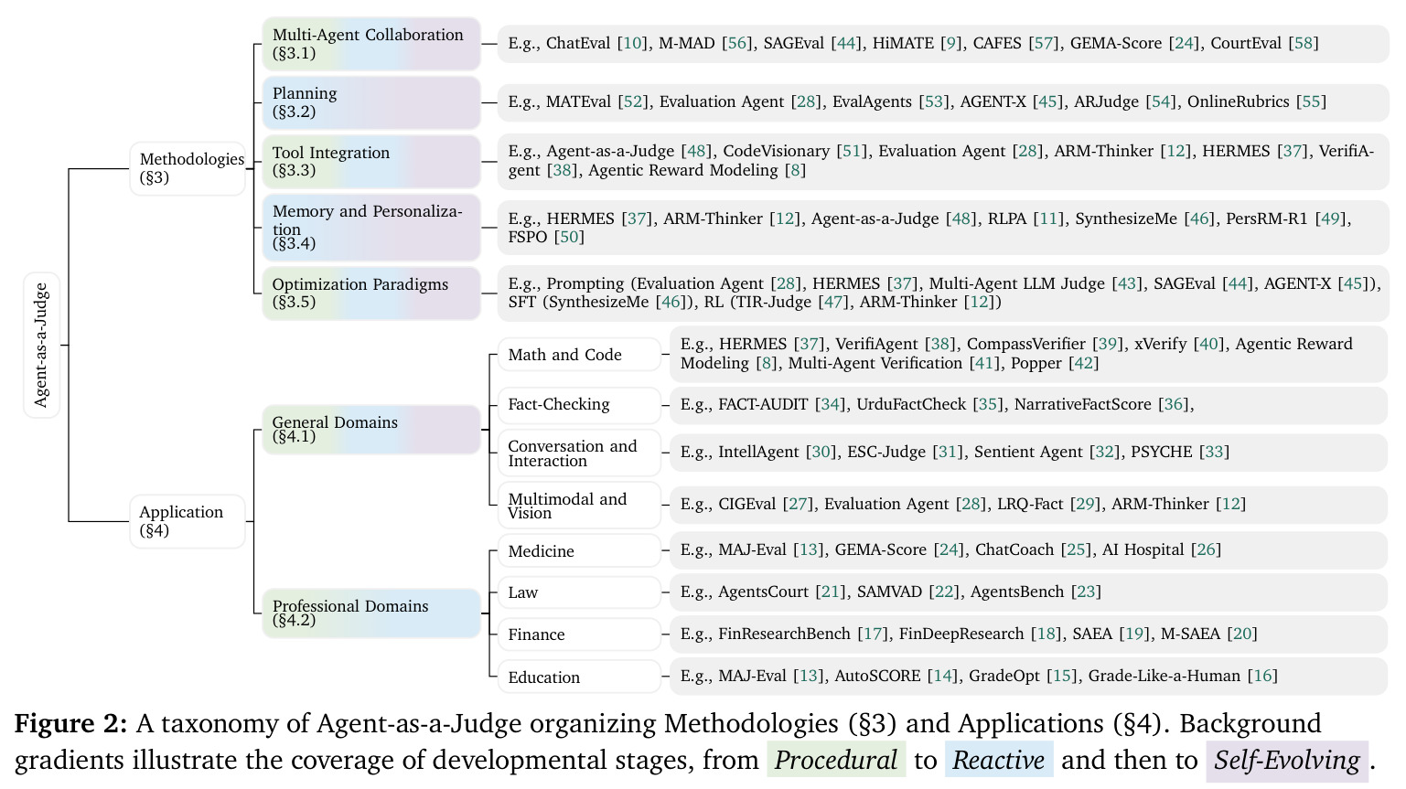Open citation [9] after HiMATE
1406x789 pixels.
coord(950,43)
